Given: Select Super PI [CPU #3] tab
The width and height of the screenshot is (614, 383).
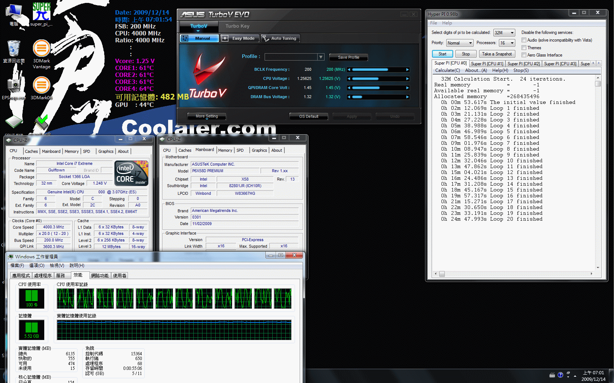Looking at the screenshot, I should tap(560, 64).
